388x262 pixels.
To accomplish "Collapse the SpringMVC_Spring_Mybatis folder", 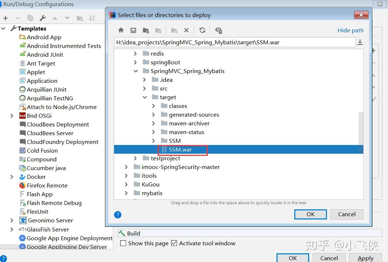I will (136, 71).
